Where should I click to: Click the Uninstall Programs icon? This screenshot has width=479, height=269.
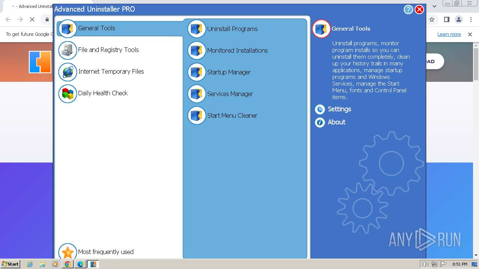point(197,29)
